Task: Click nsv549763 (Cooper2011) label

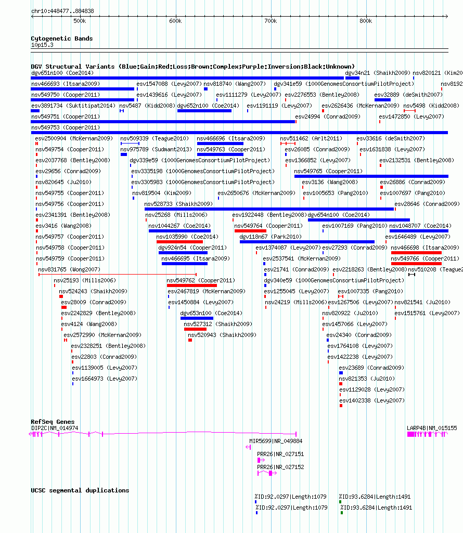Action: pos(230,150)
